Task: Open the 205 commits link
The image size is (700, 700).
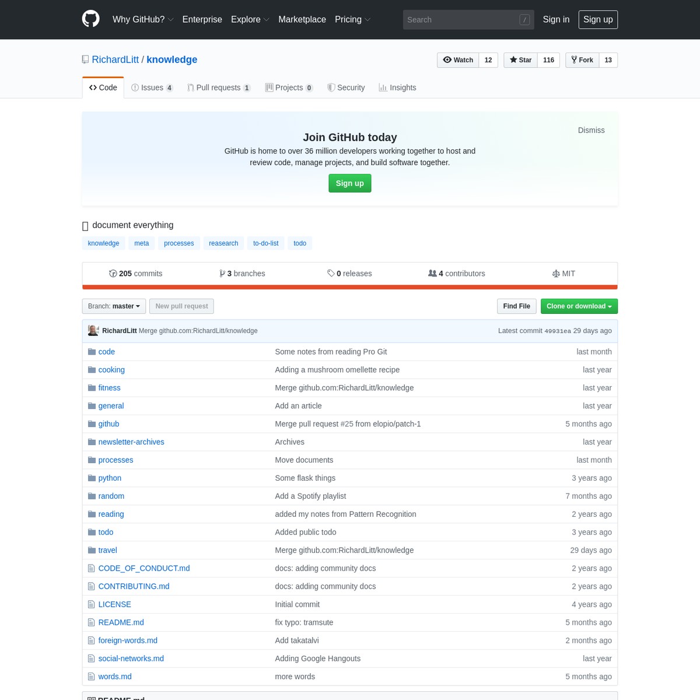Action: click(135, 274)
